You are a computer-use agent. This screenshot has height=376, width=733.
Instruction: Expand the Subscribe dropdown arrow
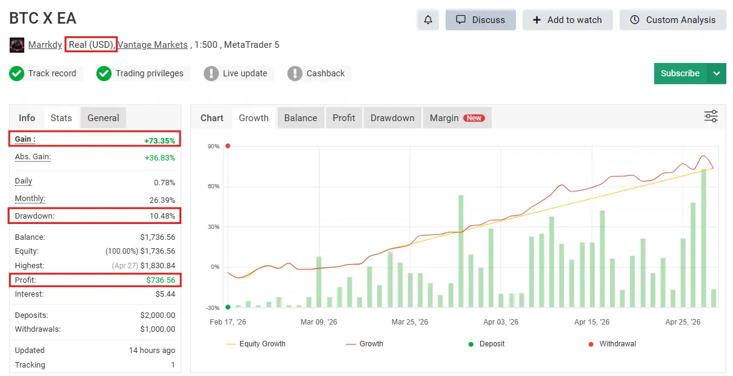click(717, 73)
